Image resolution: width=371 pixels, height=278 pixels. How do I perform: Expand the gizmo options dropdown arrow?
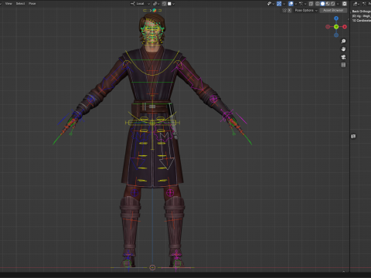284,4
